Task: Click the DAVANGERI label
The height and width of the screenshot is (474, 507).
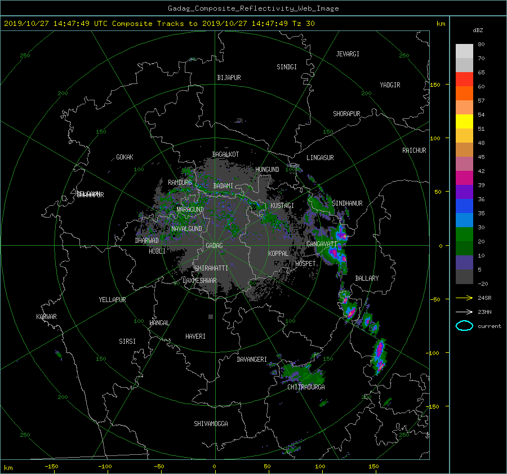Action: click(252, 360)
